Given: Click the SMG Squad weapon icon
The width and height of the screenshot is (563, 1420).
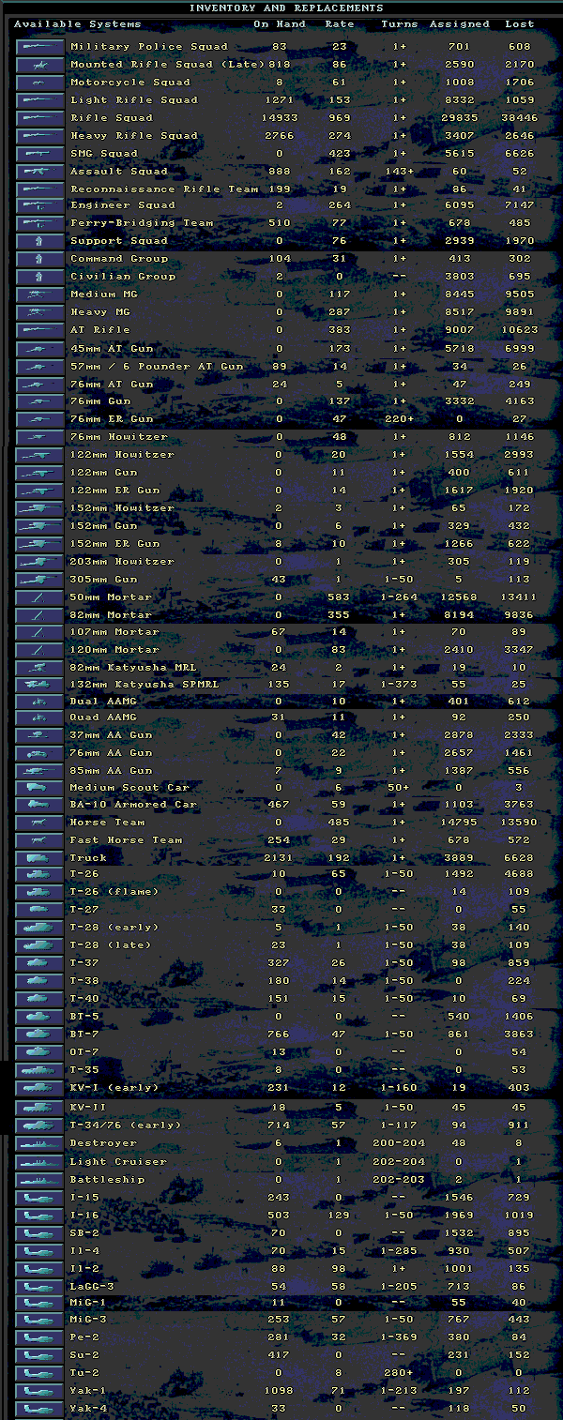Looking at the screenshot, I should click(40, 154).
